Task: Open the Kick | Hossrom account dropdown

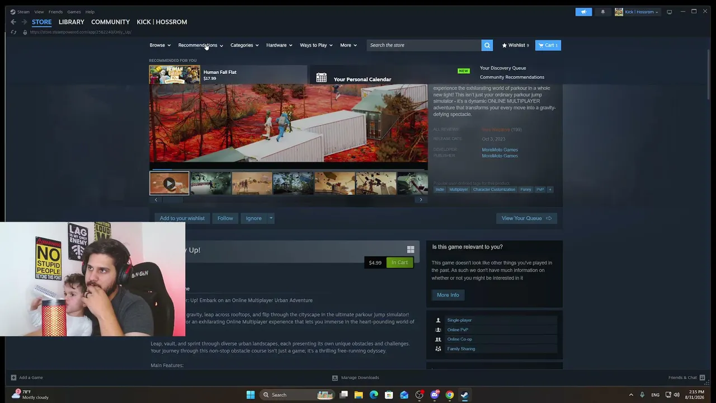Action: pos(637,12)
